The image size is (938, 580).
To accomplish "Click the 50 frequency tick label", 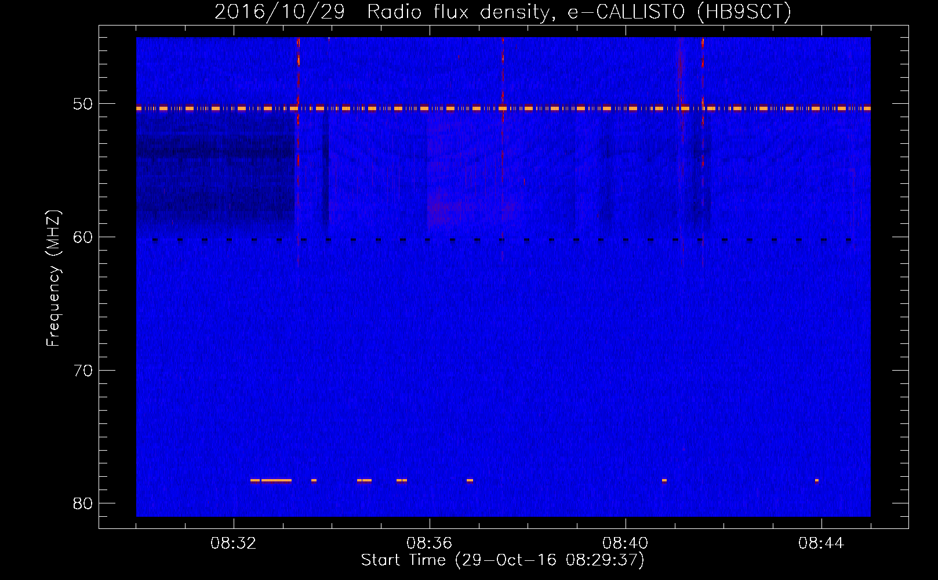I will pyautogui.click(x=83, y=104).
